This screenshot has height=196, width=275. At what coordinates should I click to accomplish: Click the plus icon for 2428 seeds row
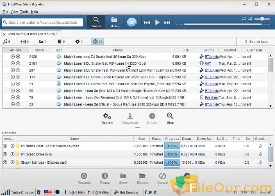[x=18, y=56]
